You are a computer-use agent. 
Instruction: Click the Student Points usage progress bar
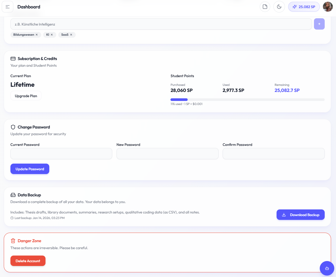point(247,99)
